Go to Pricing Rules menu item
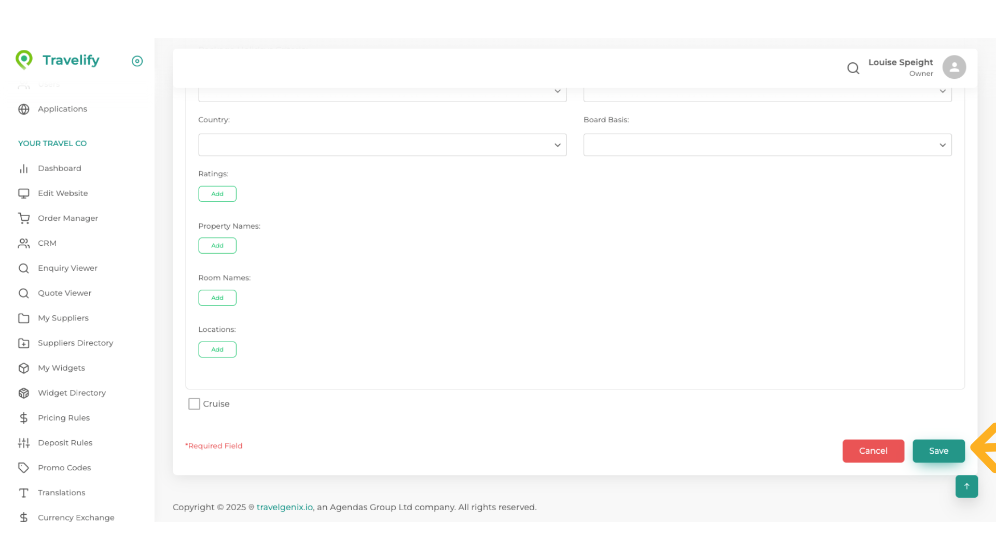 [63, 418]
